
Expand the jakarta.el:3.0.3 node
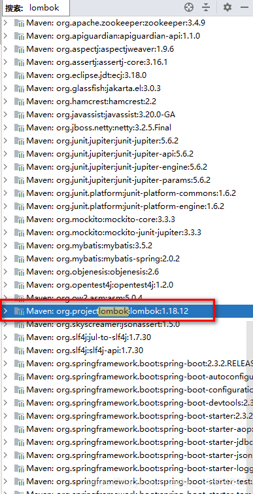(x=5, y=88)
